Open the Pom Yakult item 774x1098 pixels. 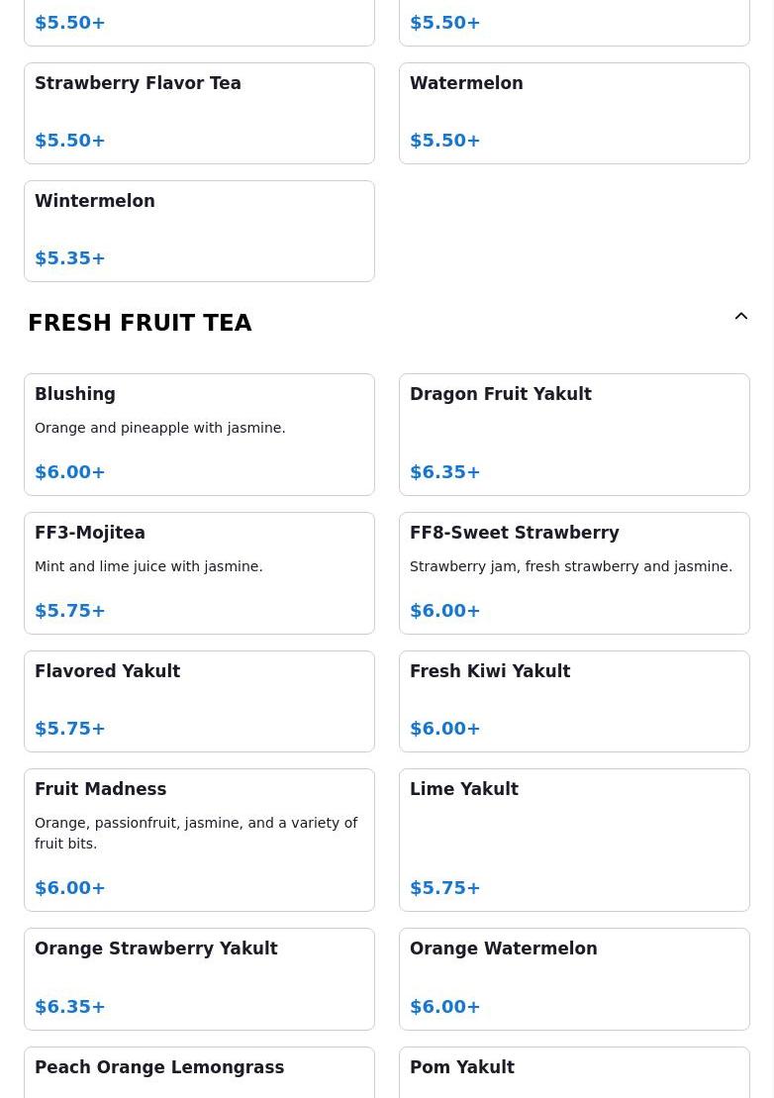(574, 1072)
